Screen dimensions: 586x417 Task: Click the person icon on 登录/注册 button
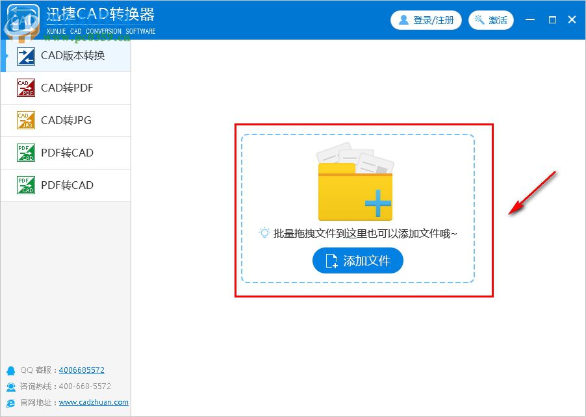(x=404, y=20)
